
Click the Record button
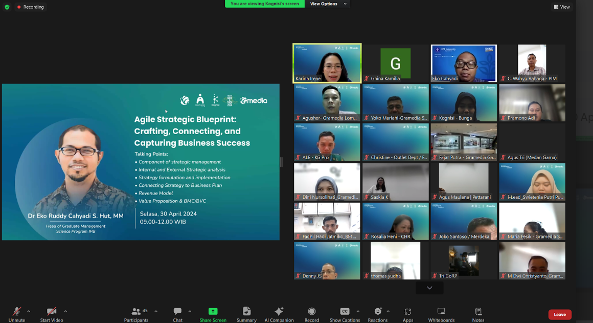pos(312,315)
